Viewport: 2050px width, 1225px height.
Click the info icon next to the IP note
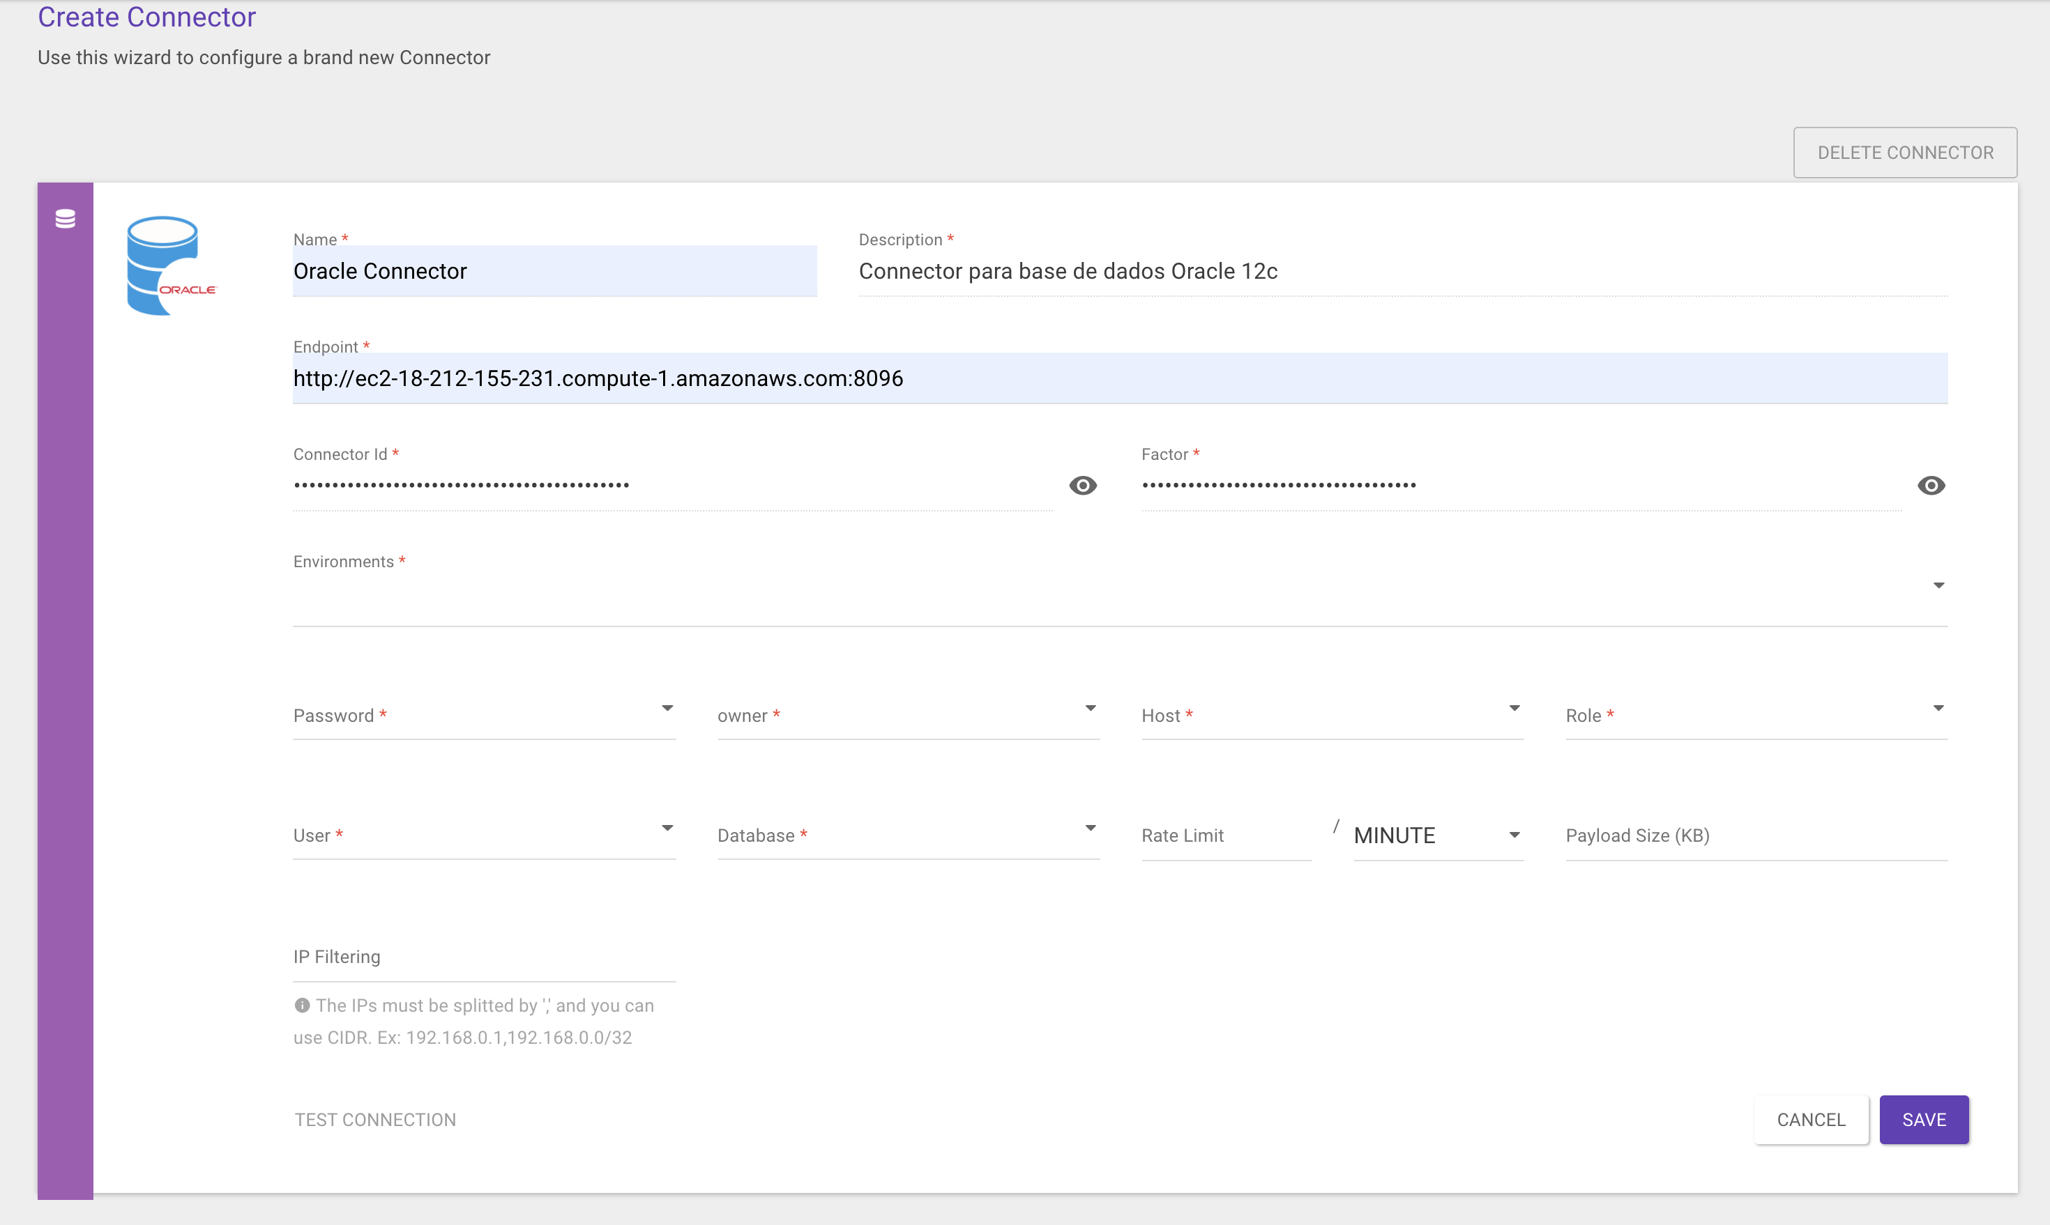pyautogui.click(x=303, y=1006)
